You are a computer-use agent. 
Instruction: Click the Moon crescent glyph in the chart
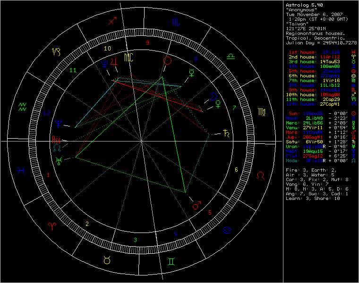[214, 97]
